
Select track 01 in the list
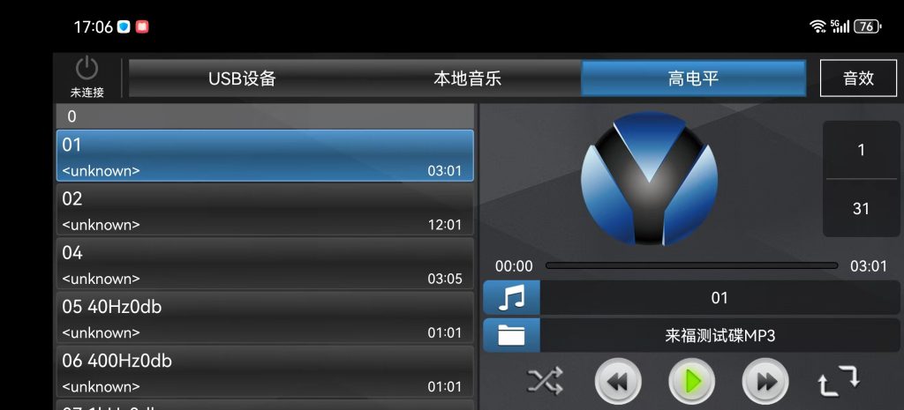click(x=265, y=155)
